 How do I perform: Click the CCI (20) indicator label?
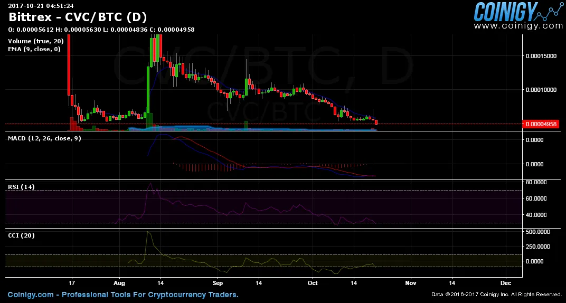coord(21,235)
